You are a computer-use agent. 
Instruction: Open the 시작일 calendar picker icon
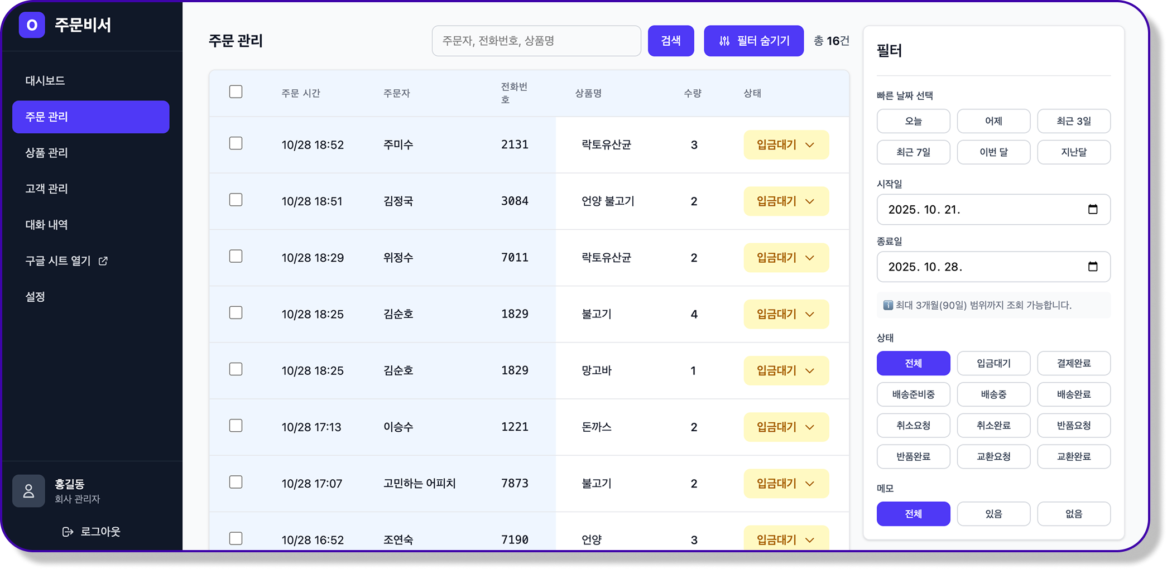click(x=1092, y=209)
